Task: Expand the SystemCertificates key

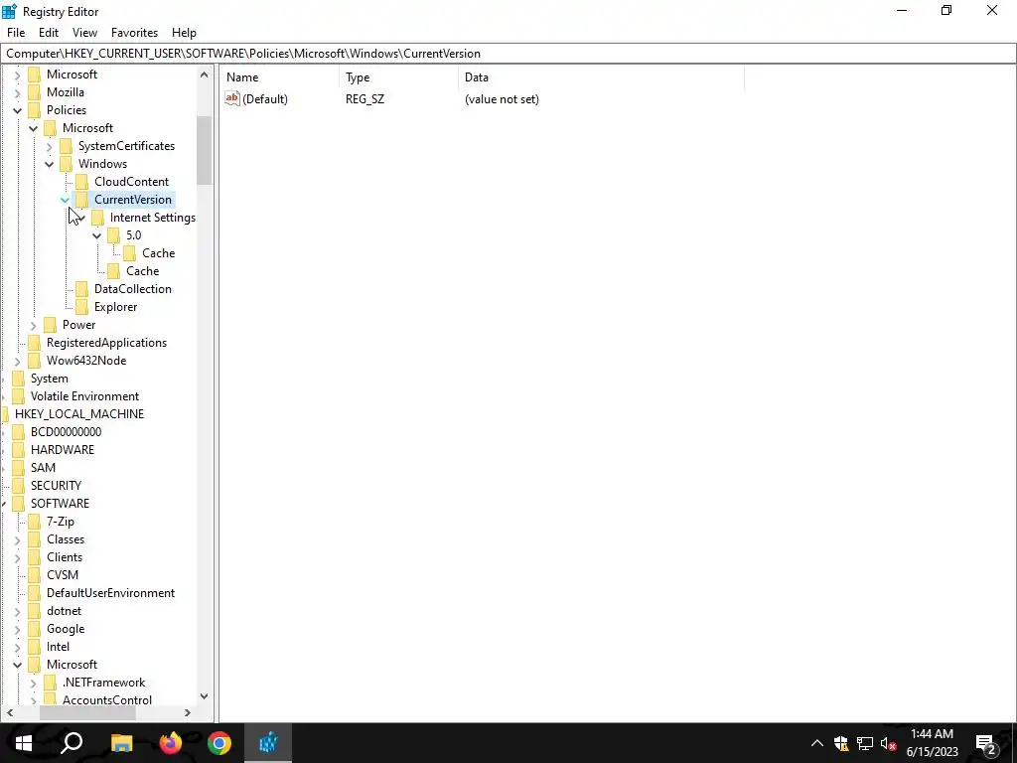Action: 50,147
